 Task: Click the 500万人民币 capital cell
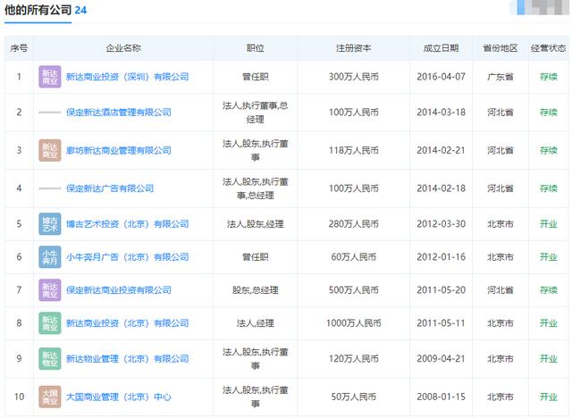click(354, 290)
